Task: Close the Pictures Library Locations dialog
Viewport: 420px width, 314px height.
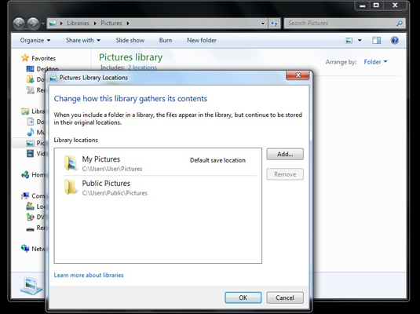Action: pyautogui.click(x=298, y=75)
